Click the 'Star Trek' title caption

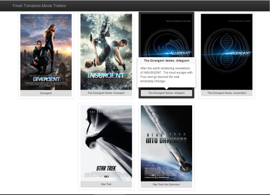(106, 184)
